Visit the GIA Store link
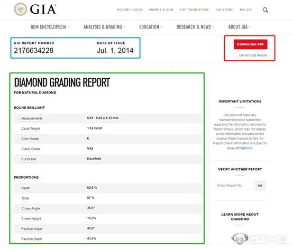The width and height of the screenshot is (293, 249). [x=224, y=10]
